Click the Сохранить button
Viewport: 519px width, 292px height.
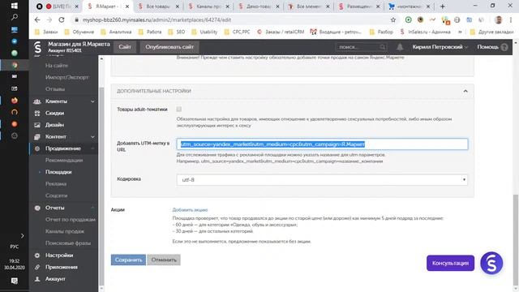pos(128,260)
